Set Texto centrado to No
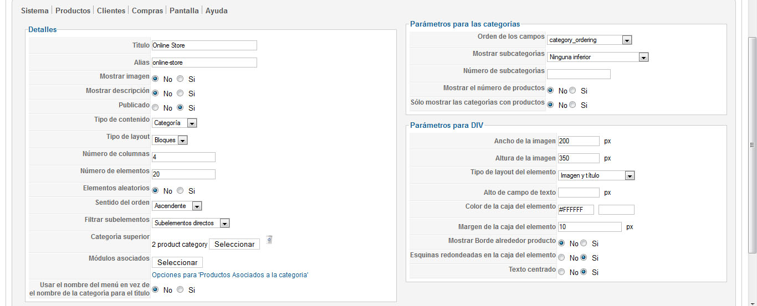This screenshot has width=757, height=306. coord(562,272)
